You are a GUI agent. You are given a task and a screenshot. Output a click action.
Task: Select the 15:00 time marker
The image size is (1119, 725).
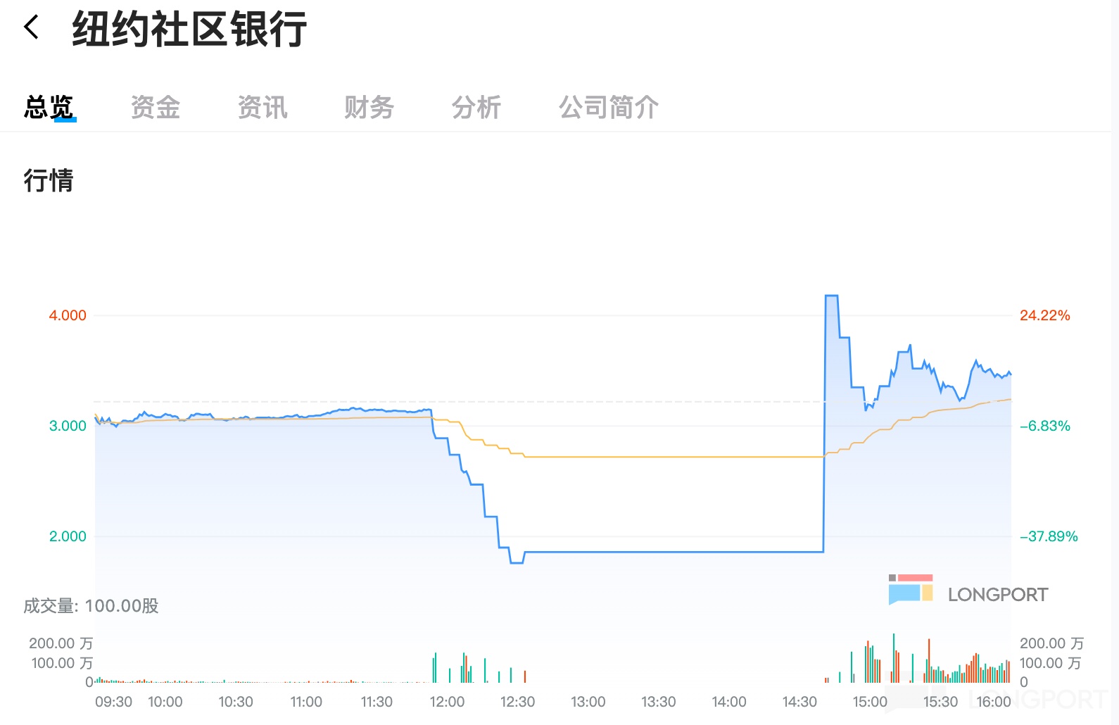coord(870,702)
